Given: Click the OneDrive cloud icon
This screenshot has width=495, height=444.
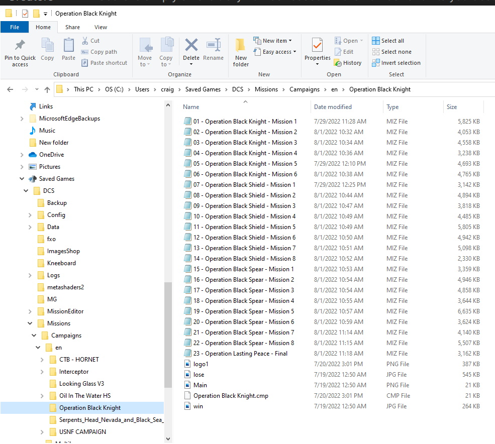Looking at the screenshot, I should click(x=33, y=155).
